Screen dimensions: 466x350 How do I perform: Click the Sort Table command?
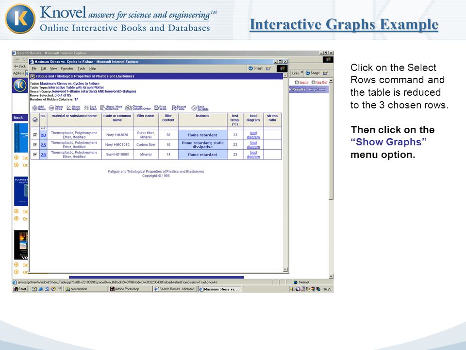pyautogui.click(x=90, y=108)
